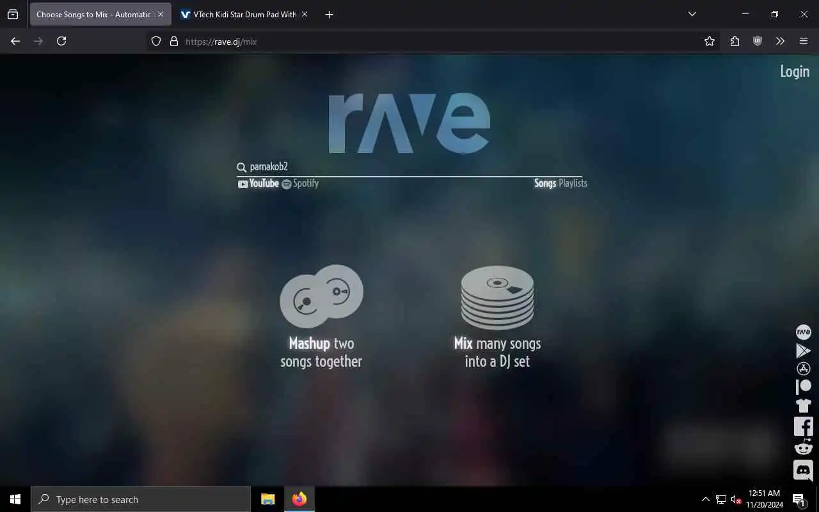Go back to the previous page
The width and height of the screenshot is (819, 512).
(x=15, y=41)
